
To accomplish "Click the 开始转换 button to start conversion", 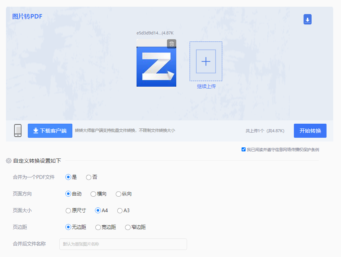I will tap(309, 130).
